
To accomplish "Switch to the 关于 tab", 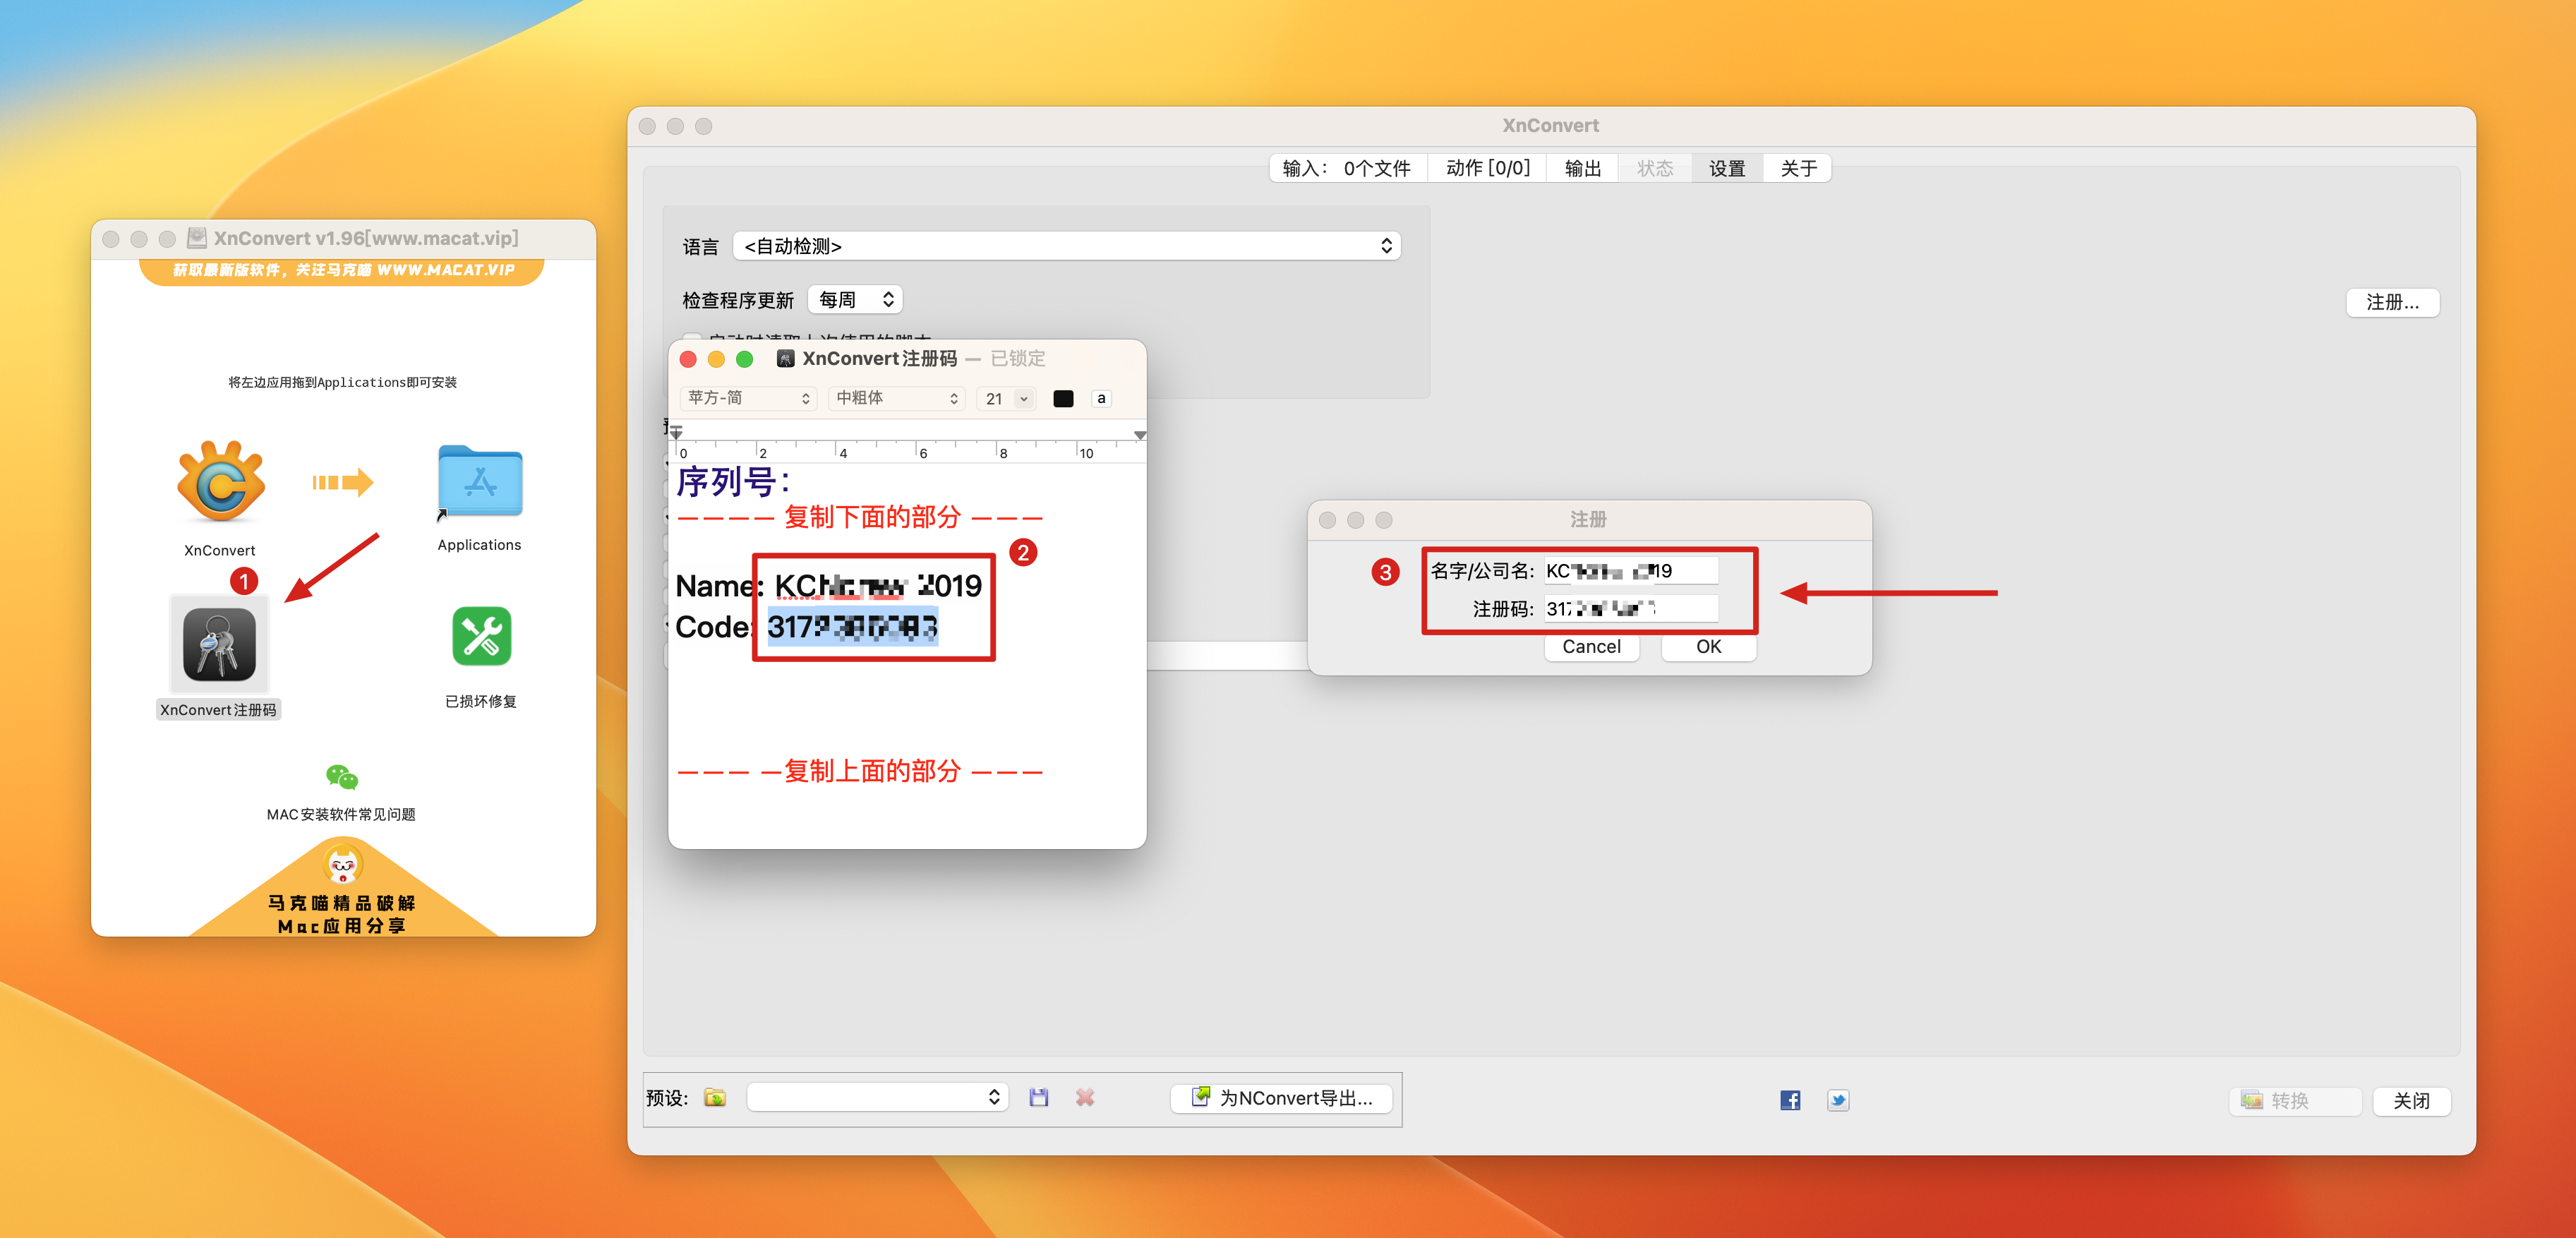I will pyautogui.click(x=1798, y=168).
